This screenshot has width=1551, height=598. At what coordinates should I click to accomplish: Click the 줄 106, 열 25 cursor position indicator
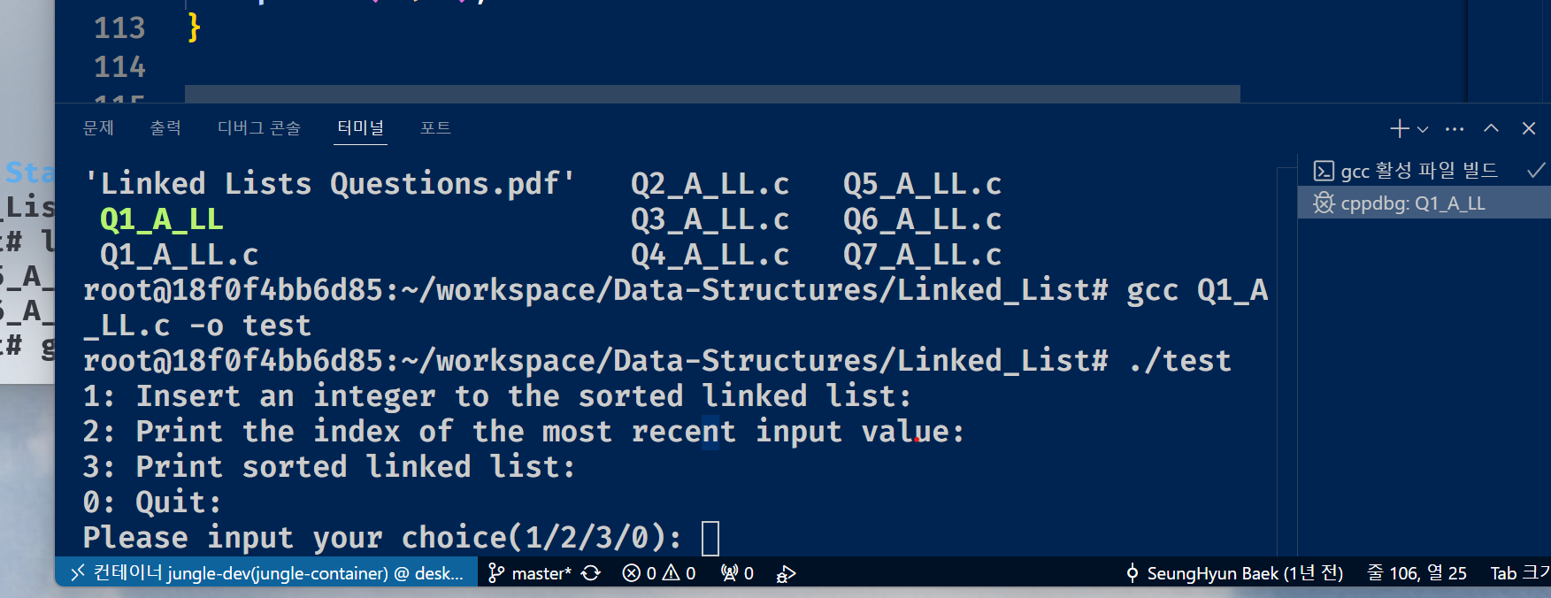point(1417,573)
